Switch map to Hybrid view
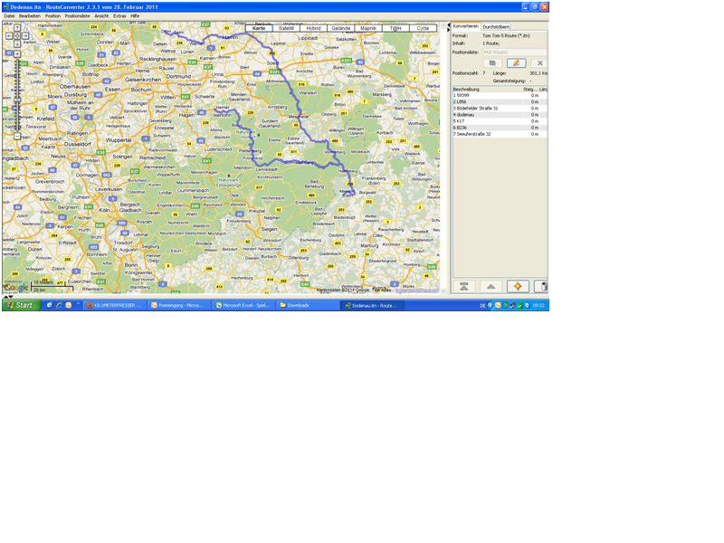This screenshot has height=543, width=724. [x=313, y=28]
